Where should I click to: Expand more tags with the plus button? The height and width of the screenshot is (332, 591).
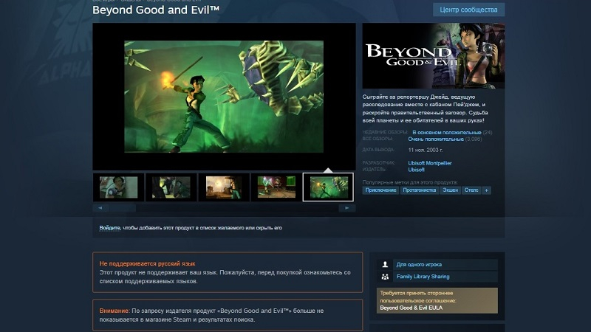coord(487,190)
